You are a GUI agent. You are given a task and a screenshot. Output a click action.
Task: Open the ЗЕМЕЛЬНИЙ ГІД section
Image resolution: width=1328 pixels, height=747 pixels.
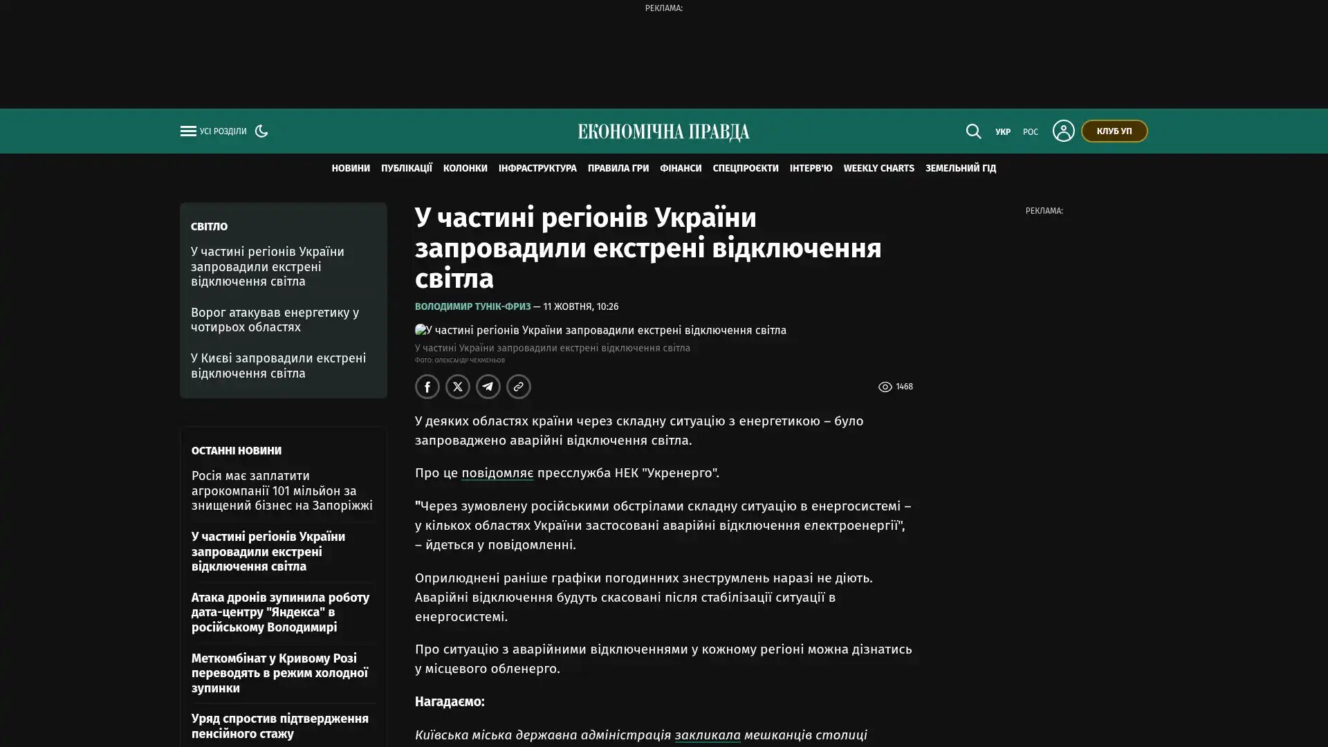pyautogui.click(x=961, y=168)
